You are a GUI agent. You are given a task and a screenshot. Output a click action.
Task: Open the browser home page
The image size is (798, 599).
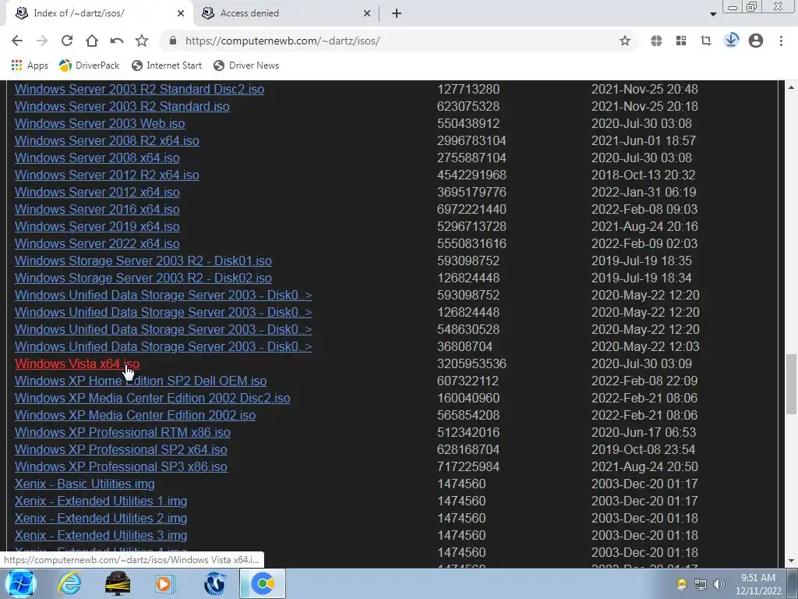click(92, 41)
